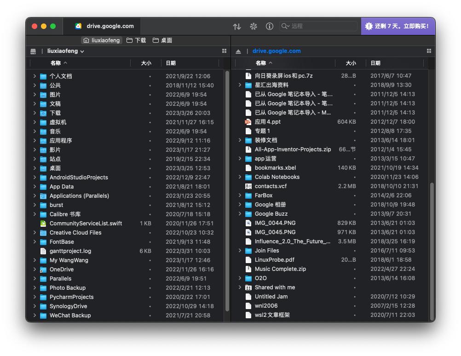
Task: Expand the 星汇出海资料 folder
Action: (240, 85)
